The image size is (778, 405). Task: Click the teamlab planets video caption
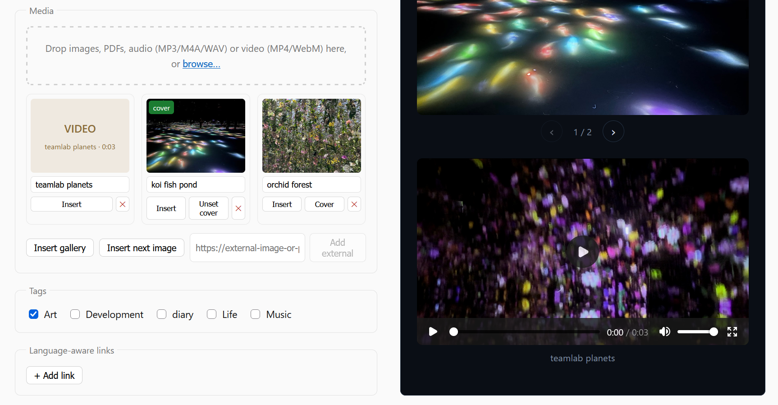click(582, 358)
